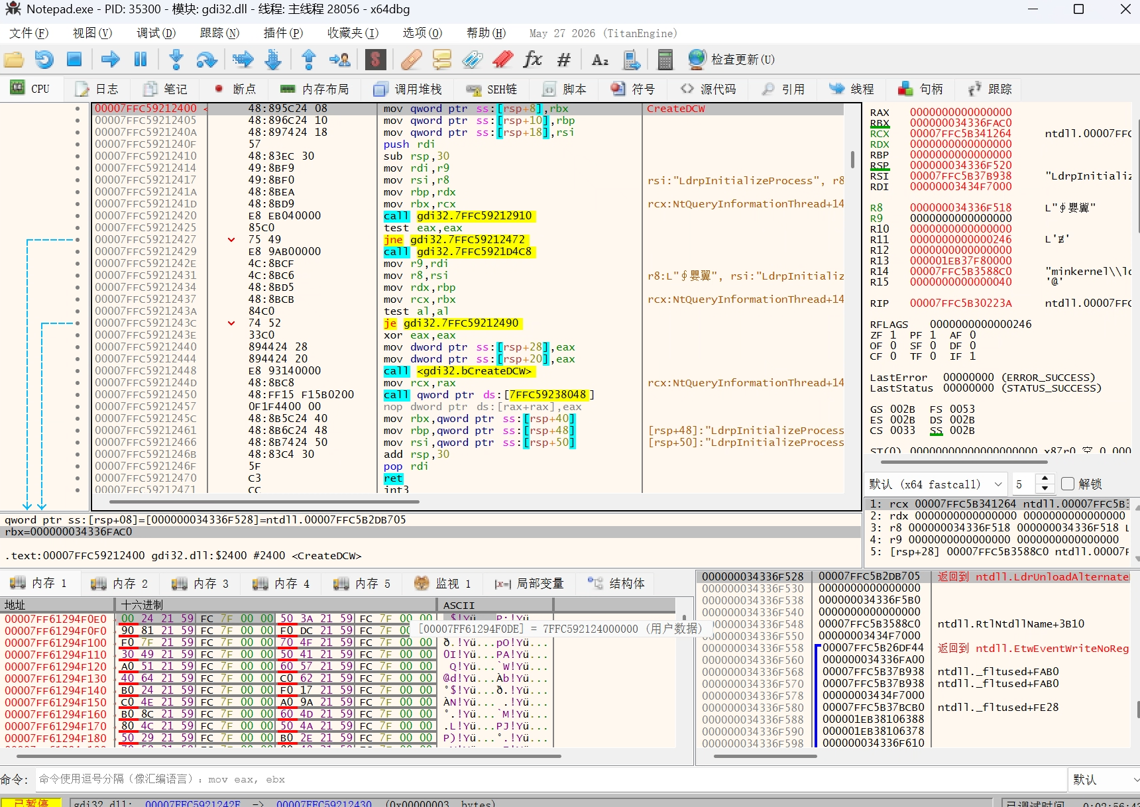Click the calculator icon
Image resolution: width=1140 pixels, height=807 pixels.
[x=665, y=60]
